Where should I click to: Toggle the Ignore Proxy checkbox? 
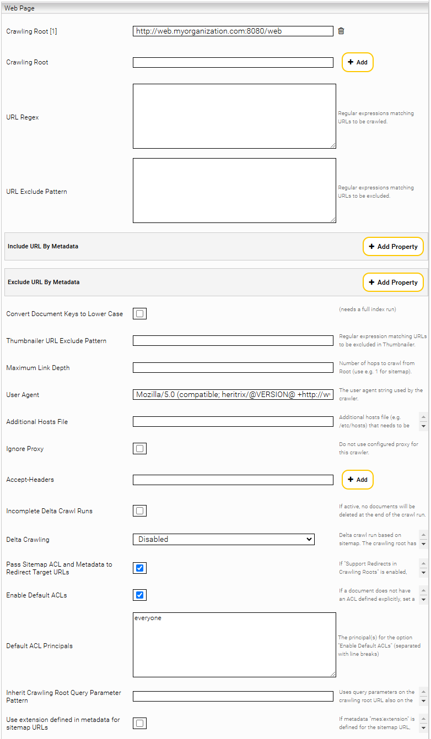140,449
